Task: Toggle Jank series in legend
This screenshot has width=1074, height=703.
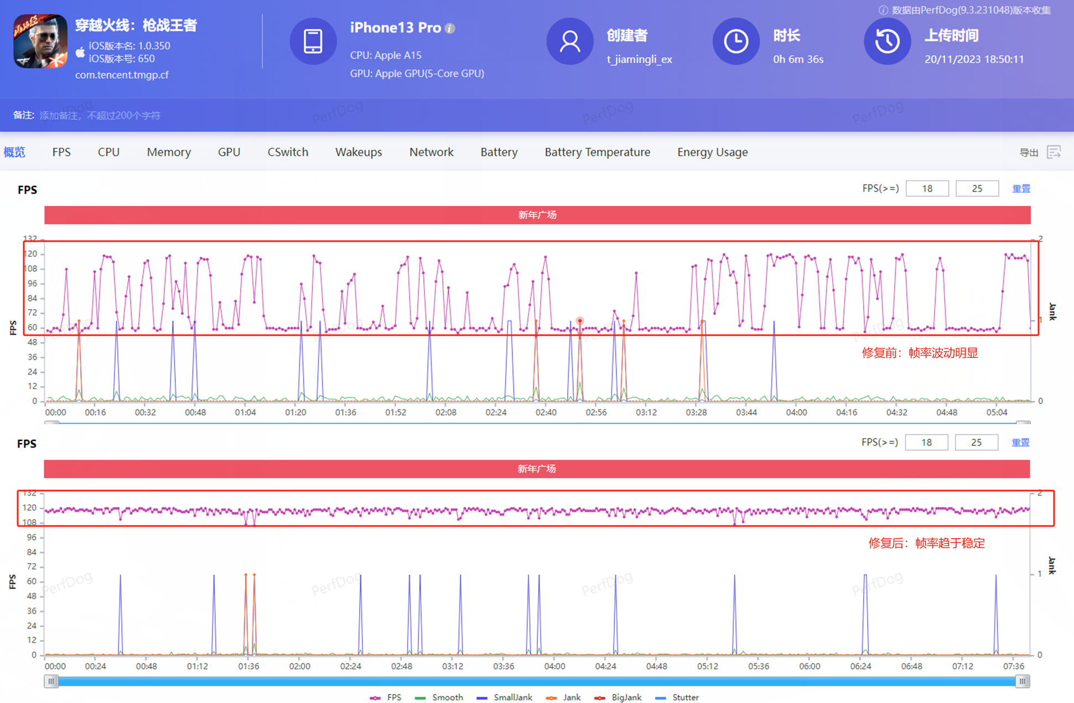Action: tap(563, 697)
